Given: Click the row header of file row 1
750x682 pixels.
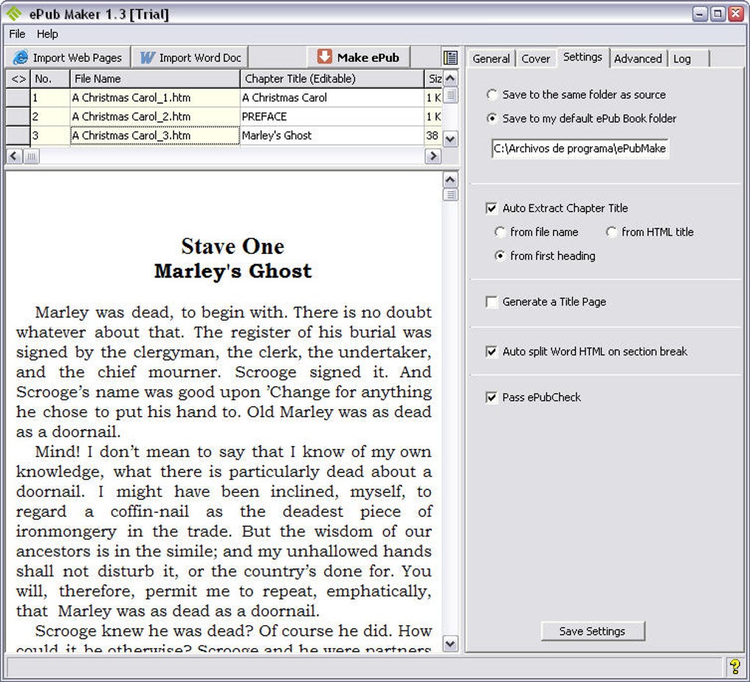Looking at the screenshot, I should pyautogui.click(x=18, y=98).
